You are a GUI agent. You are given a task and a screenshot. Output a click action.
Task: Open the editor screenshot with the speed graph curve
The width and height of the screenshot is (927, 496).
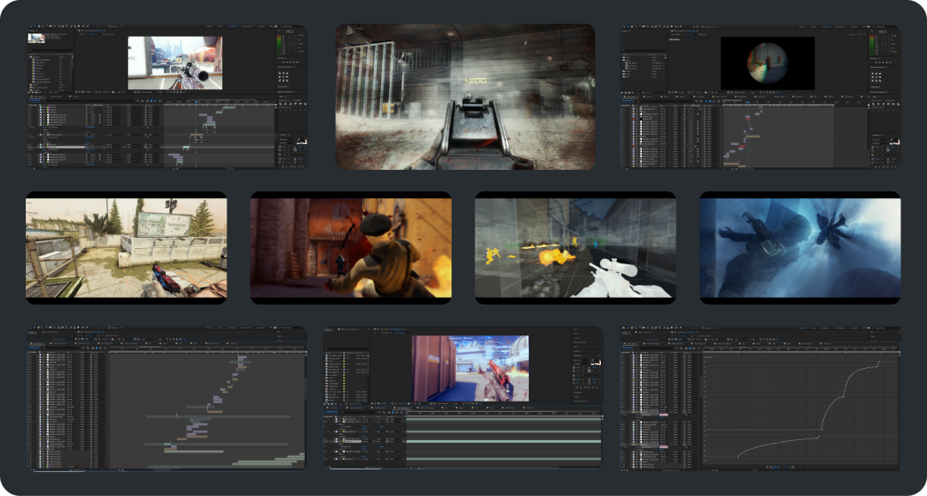760,398
